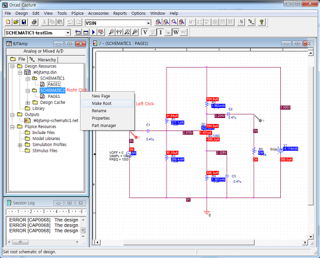Collapse the .\bjtamp.dsn tree node
This screenshot has width=320, height=258.
pyautogui.click(x=20, y=72)
